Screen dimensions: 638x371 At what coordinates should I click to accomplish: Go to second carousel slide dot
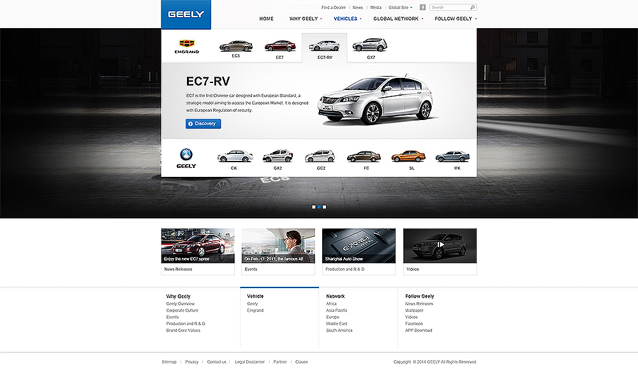319,207
